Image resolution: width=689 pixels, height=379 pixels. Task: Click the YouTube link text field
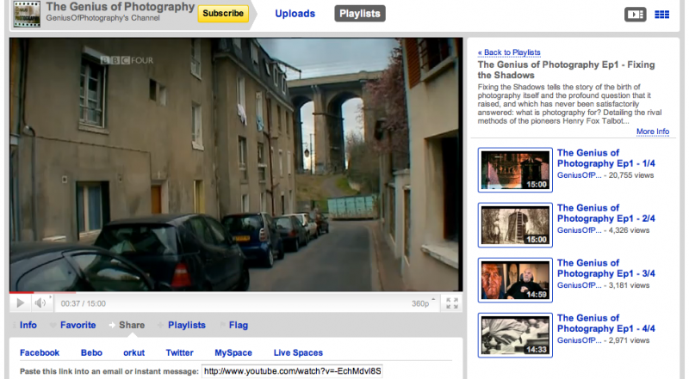point(292,371)
